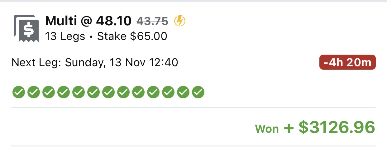Select the sixth green leg checkmark
Screen dimensions: 387x148
click(93, 92)
